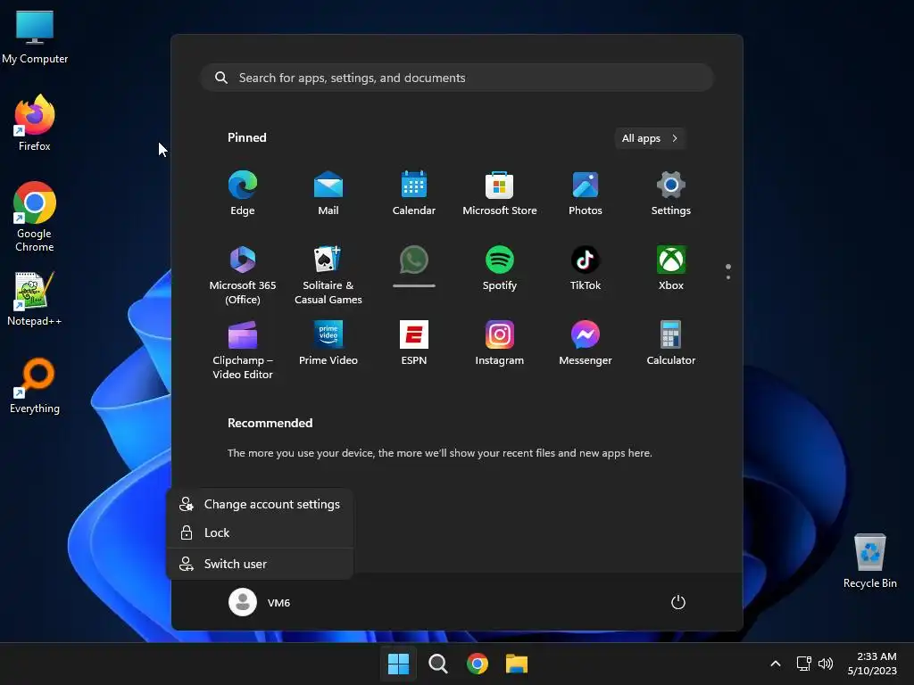Click the Windows Start button on taskbar
The height and width of the screenshot is (685, 914).
(399, 664)
